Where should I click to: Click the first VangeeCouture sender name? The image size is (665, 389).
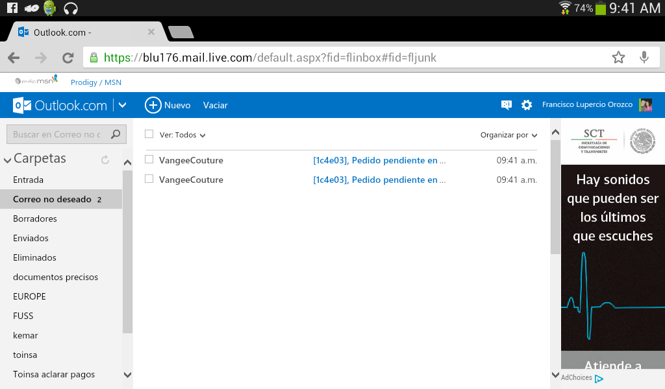point(191,160)
